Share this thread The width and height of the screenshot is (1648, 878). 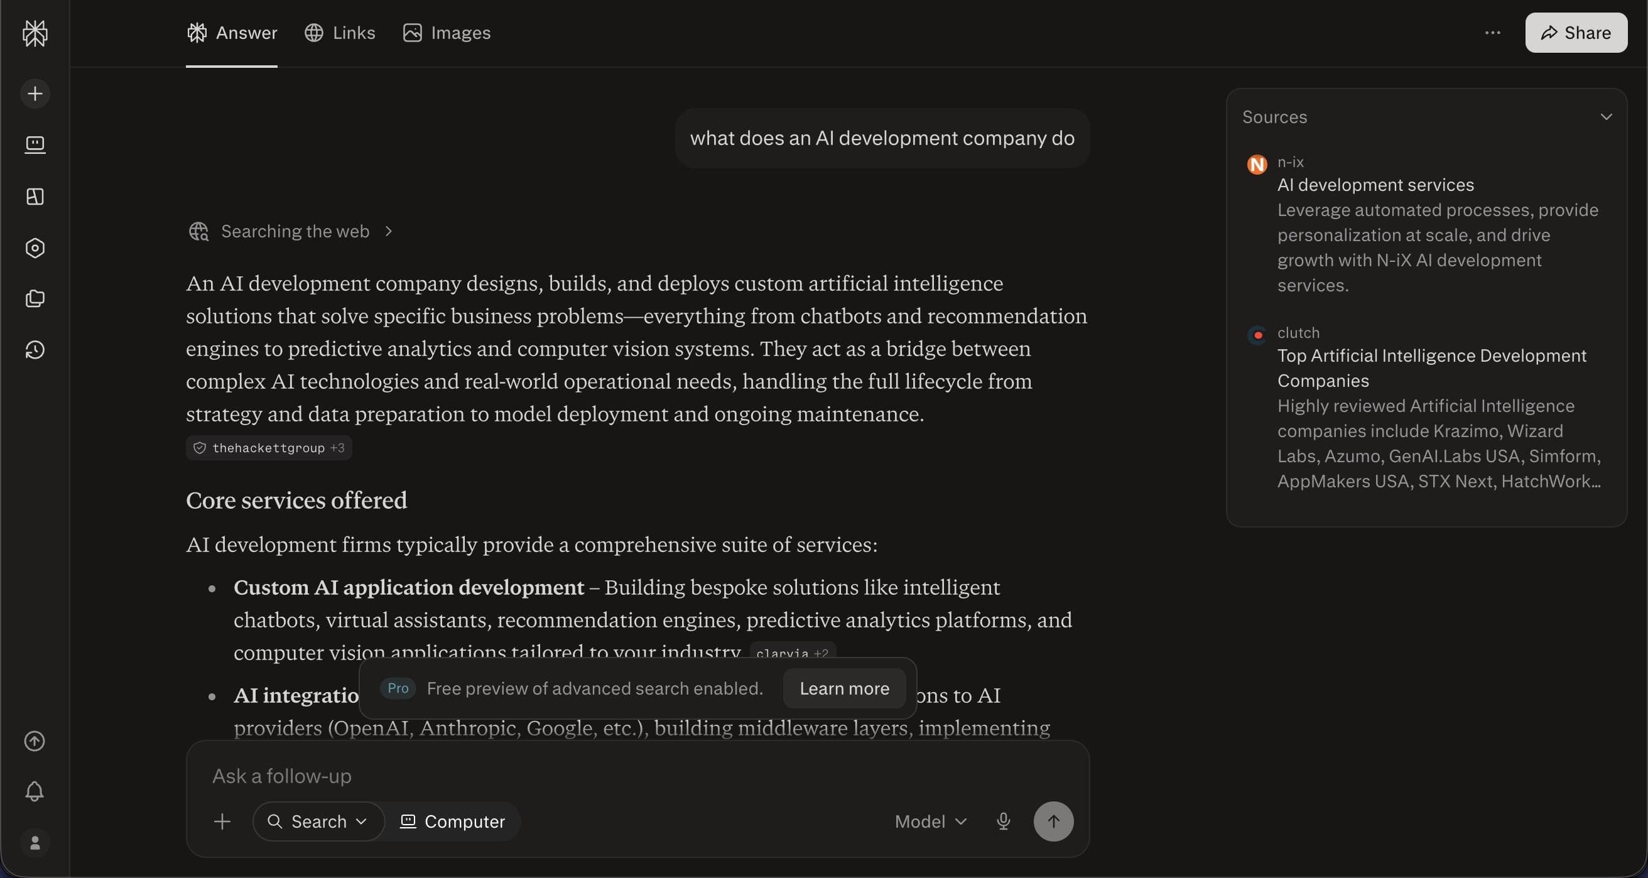(x=1576, y=33)
